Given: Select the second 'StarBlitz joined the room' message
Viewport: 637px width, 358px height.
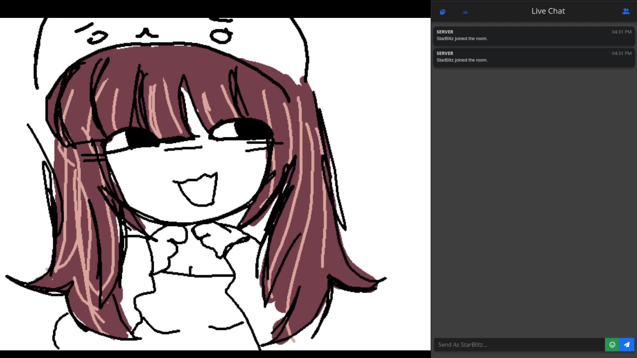Looking at the screenshot, I should pyautogui.click(x=462, y=60).
